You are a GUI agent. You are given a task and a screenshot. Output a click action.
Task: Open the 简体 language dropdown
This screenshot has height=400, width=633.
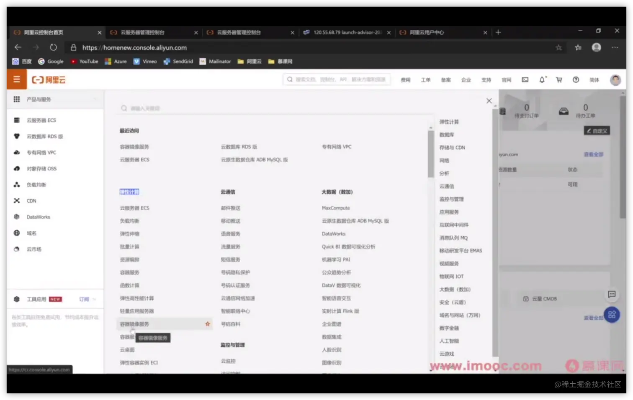coord(594,80)
